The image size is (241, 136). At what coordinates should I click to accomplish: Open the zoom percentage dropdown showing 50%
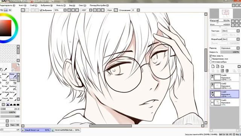click(65, 10)
